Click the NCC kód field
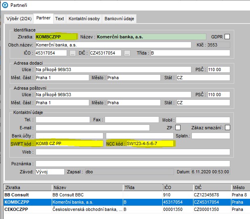Viewport: 250px width, 219px height. pos(150,143)
